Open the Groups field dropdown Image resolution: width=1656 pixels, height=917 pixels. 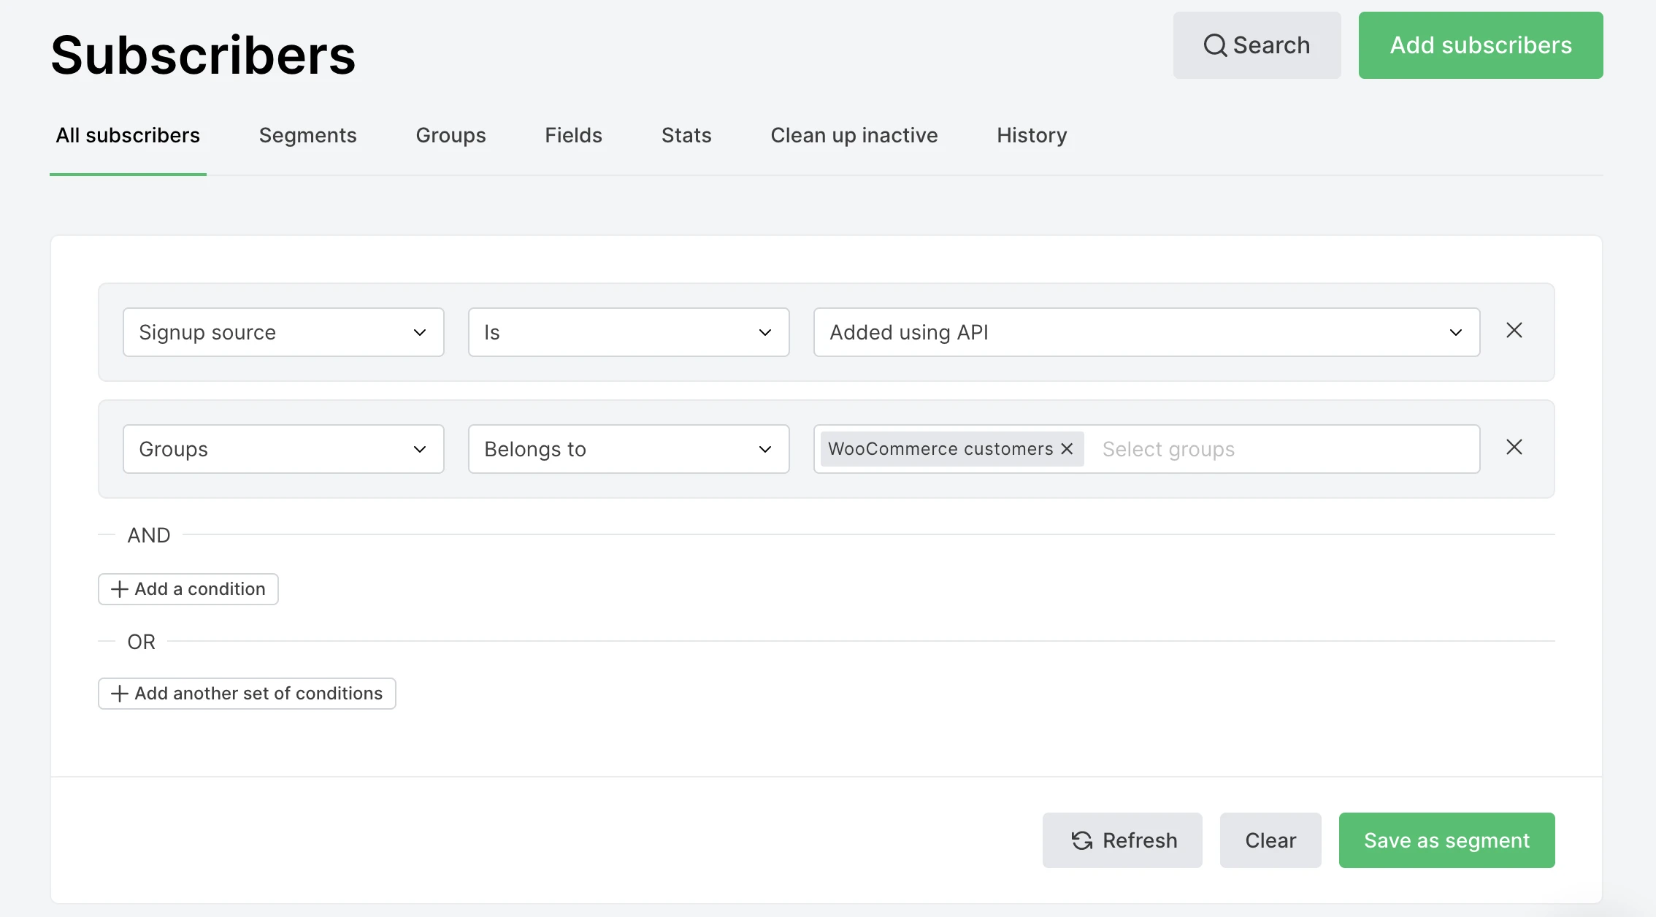click(283, 449)
